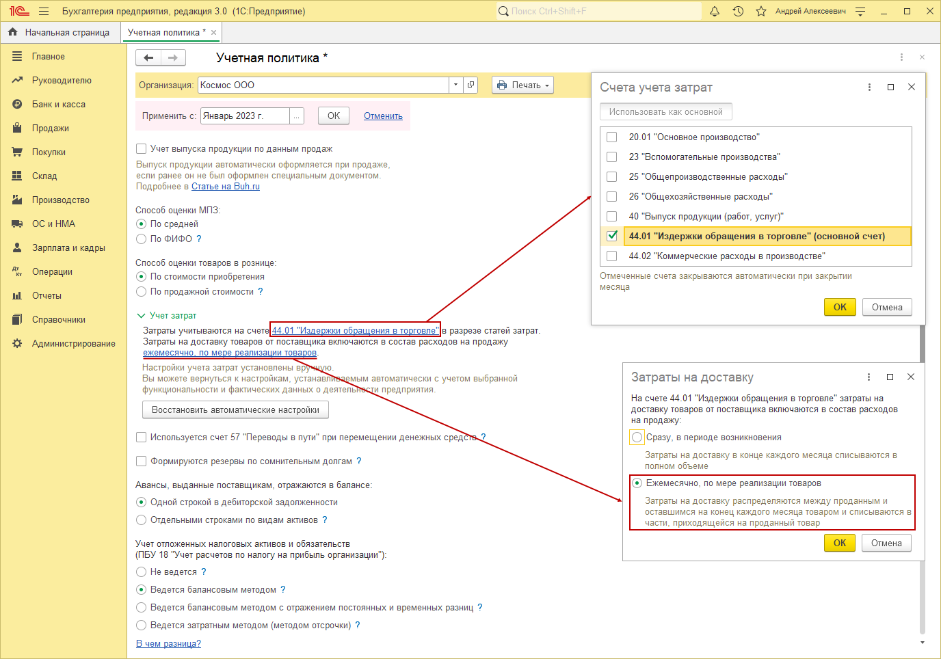Go back with the left arrow button
Viewport: 941px width, 659px height.
[148, 57]
